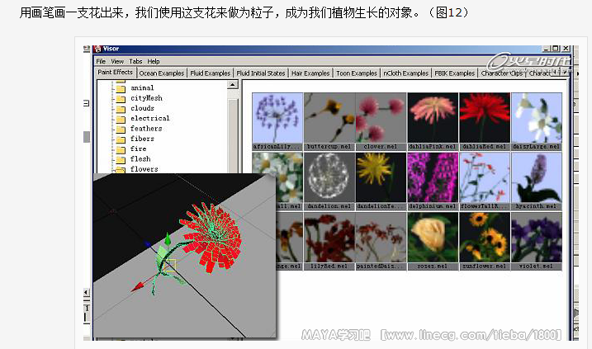
Task: Switch to the Character Clips tab
Action: 502,73
